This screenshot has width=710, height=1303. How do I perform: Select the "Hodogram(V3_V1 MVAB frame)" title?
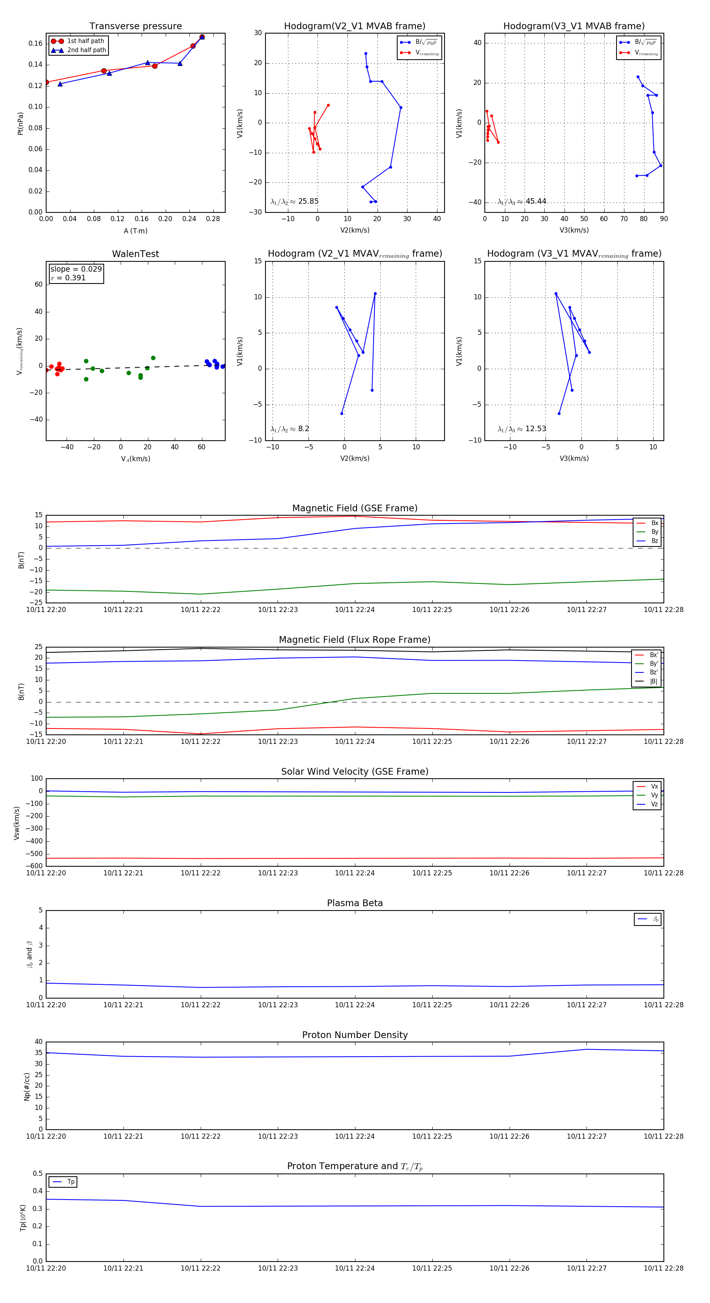(574, 26)
